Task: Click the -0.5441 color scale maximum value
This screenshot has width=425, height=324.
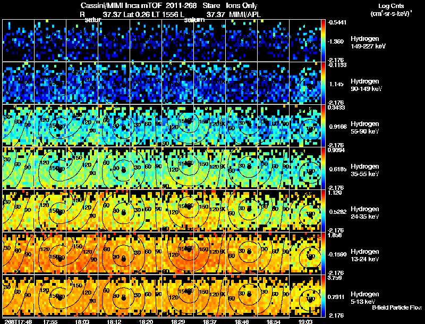Action: pos(337,22)
